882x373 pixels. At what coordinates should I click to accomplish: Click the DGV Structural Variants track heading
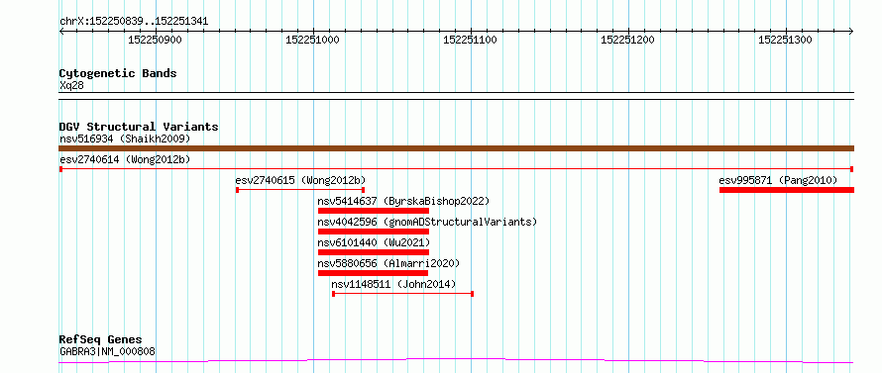pyautogui.click(x=139, y=127)
